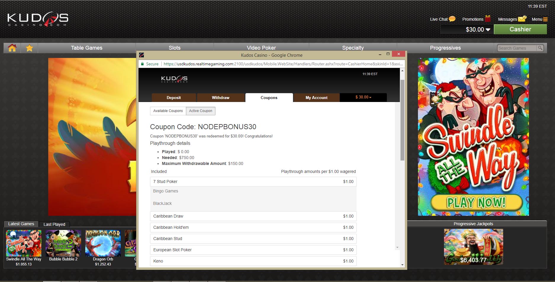The image size is (555, 282).
Task: Click popup scrollbar up arrow
Action: (402, 71)
